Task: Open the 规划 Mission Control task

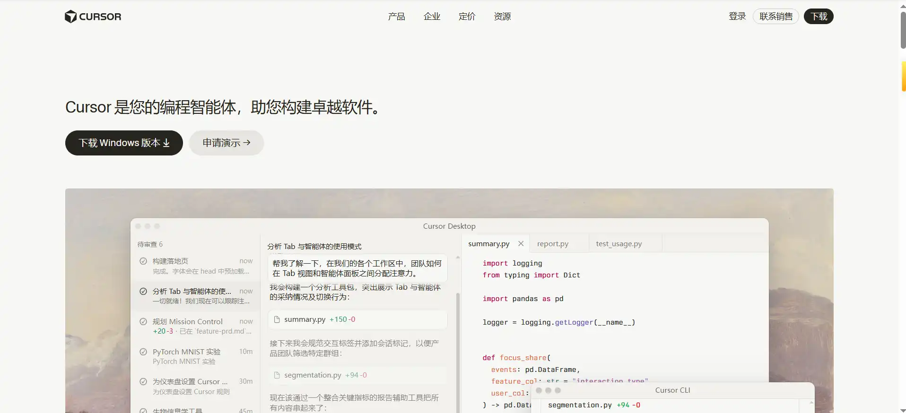Action: pos(196,326)
